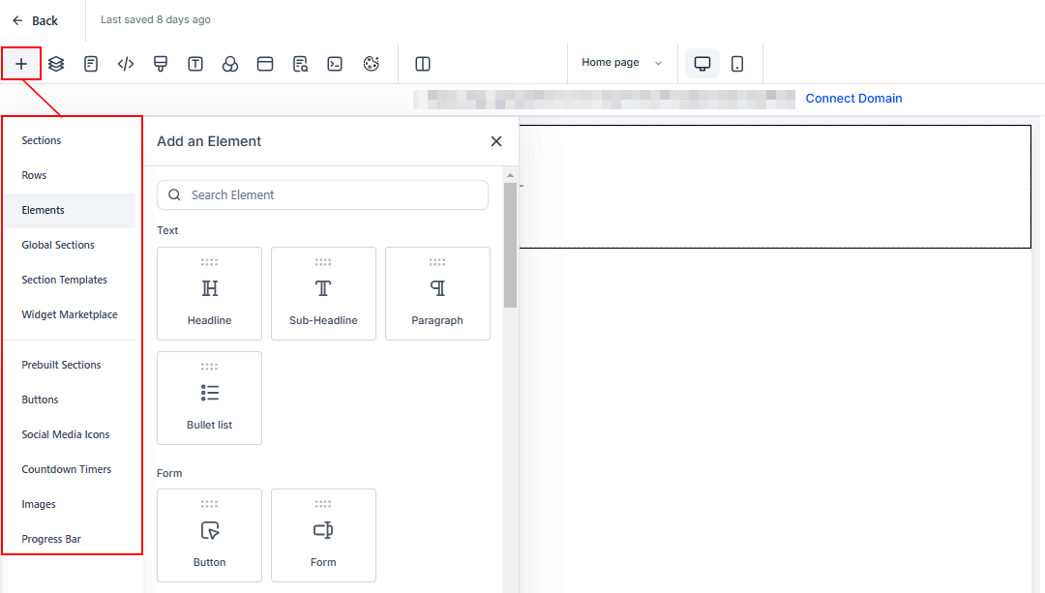Screen dimensions: 1045x593
Task: Click the 'Text' category heading
Action: (x=167, y=230)
